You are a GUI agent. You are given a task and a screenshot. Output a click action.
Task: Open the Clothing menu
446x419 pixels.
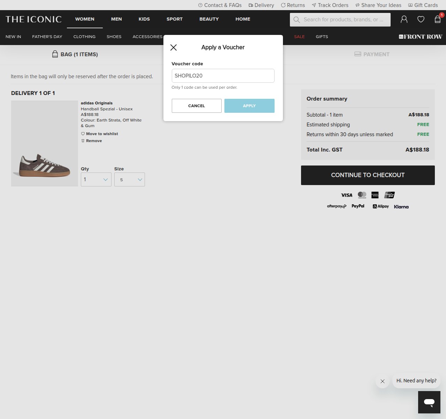(x=84, y=37)
